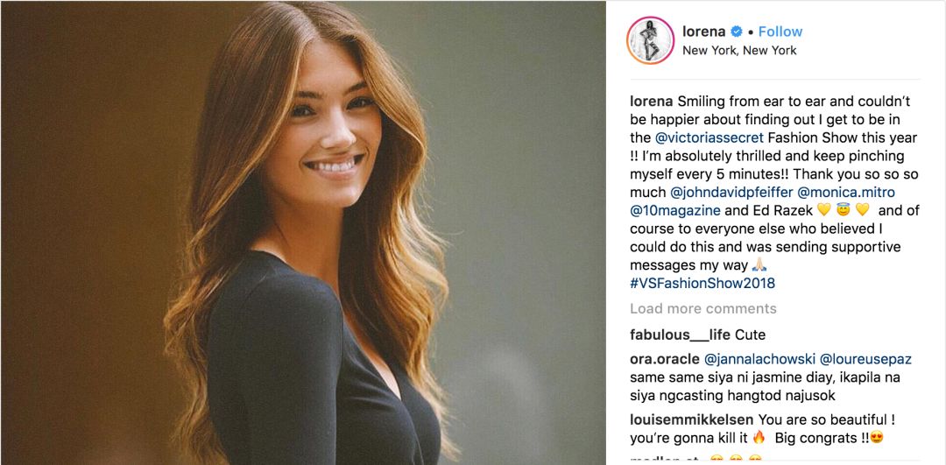The width and height of the screenshot is (946, 465).
Task: Open the #VSFashionShow2018 hashtag
Action: point(702,284)
